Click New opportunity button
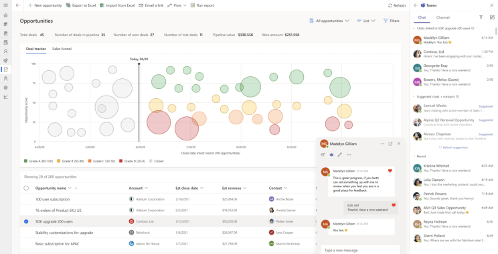The image size is (498, 254). [x=45, y=5]
